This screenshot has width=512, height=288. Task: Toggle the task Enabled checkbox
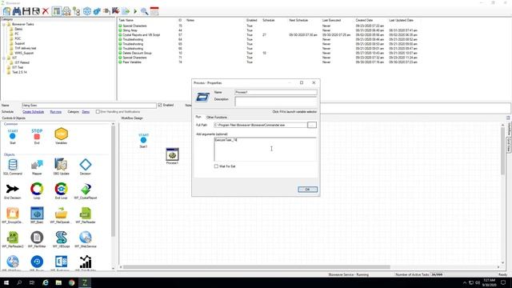coord(160,105)
